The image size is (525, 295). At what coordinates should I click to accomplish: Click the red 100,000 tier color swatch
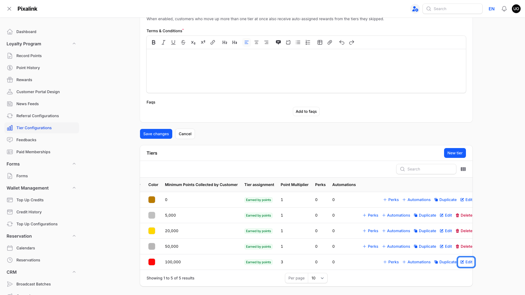151,262
